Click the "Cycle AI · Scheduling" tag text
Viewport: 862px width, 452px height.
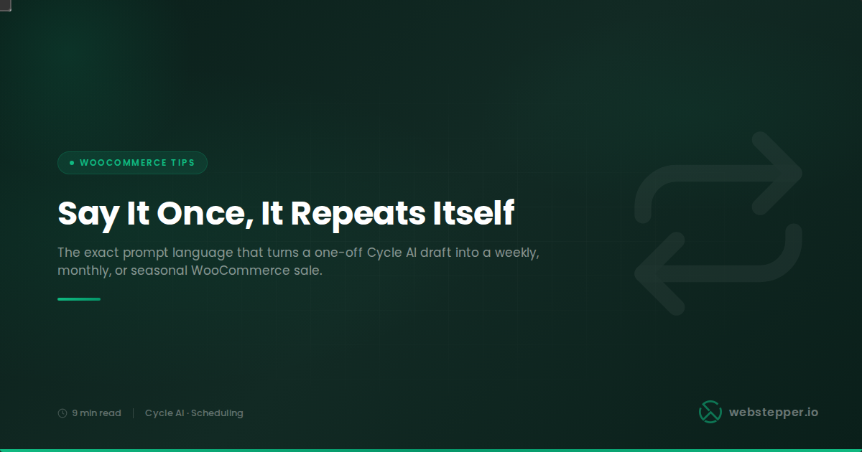tap(194, 413)
